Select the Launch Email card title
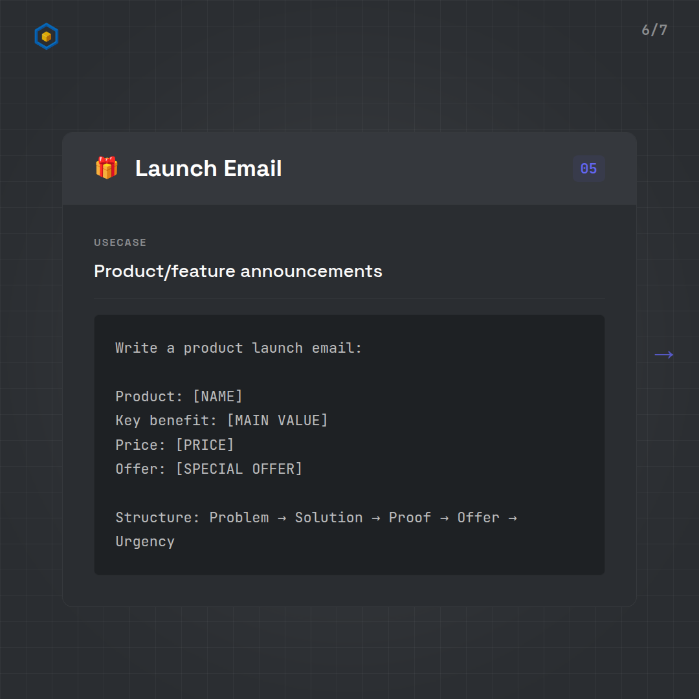The width and height of the screenshot is (699, 699). (208, 169)
